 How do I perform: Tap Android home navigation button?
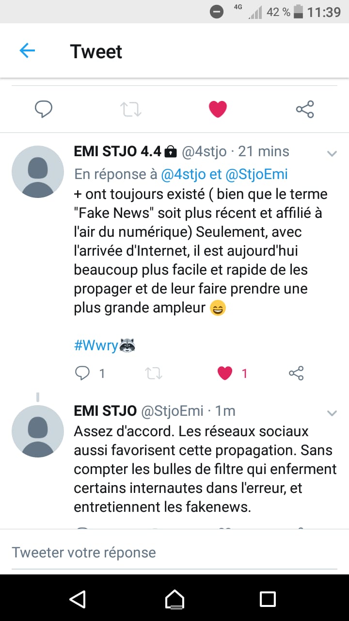point(174,599)
